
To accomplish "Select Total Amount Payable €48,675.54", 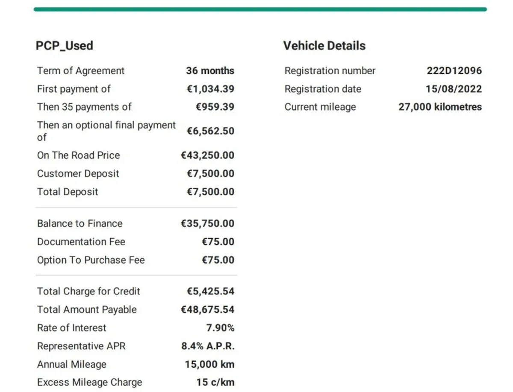I will [x=208, y=310].
